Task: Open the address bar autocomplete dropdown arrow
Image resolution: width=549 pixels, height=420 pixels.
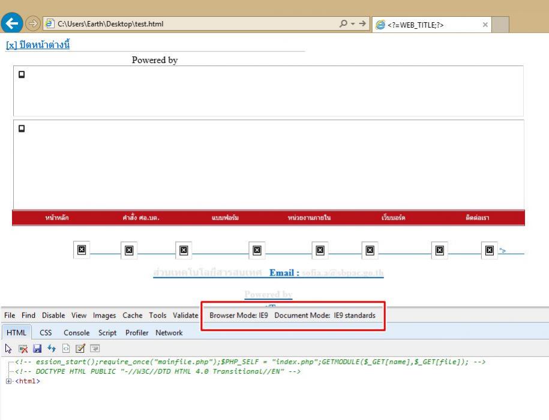Action: pos(353,23)
